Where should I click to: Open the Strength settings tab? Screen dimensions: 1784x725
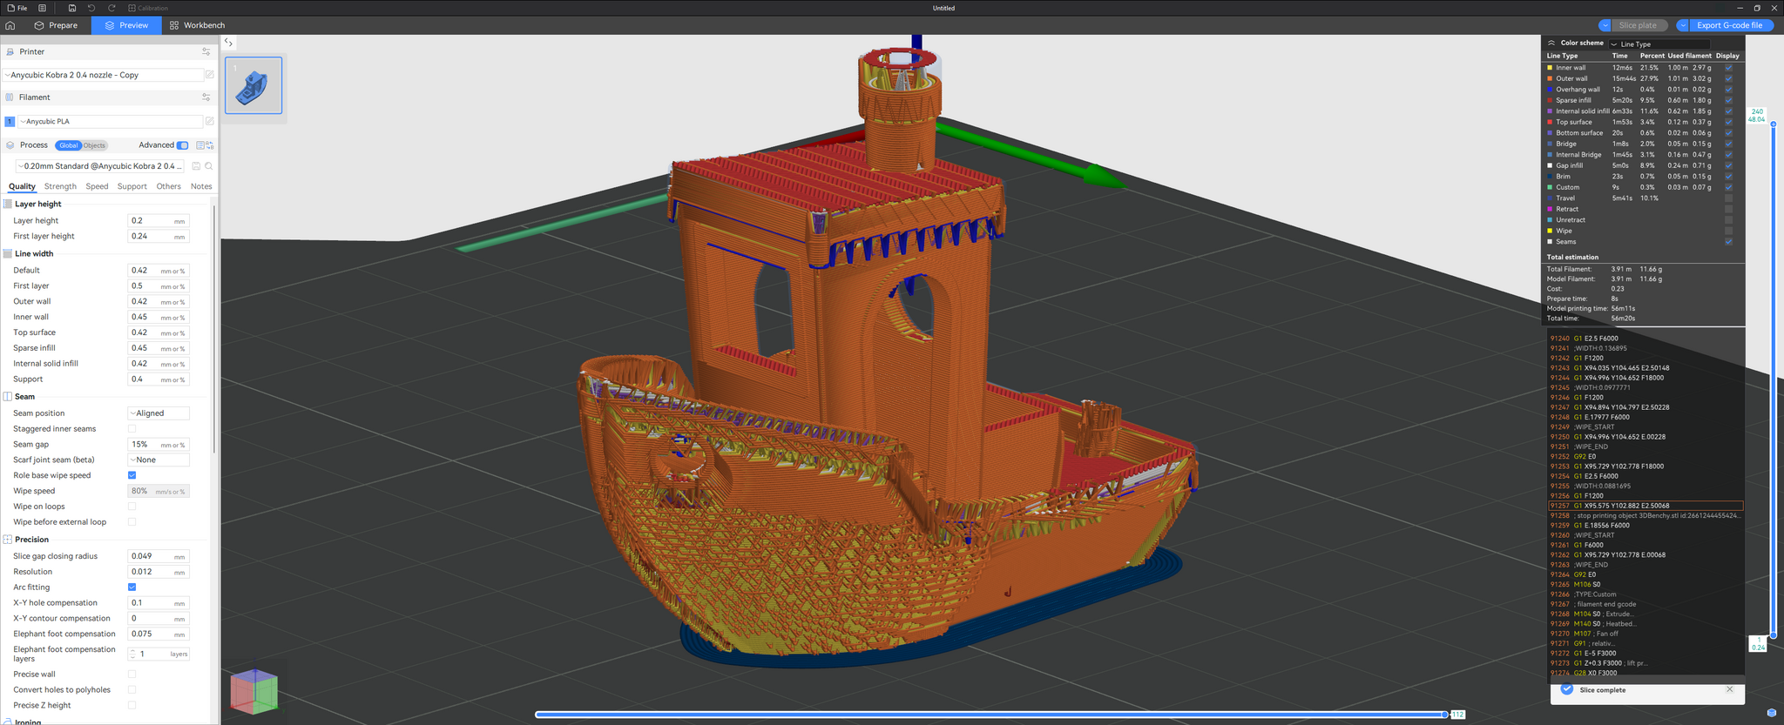click(x=60, y=186)
